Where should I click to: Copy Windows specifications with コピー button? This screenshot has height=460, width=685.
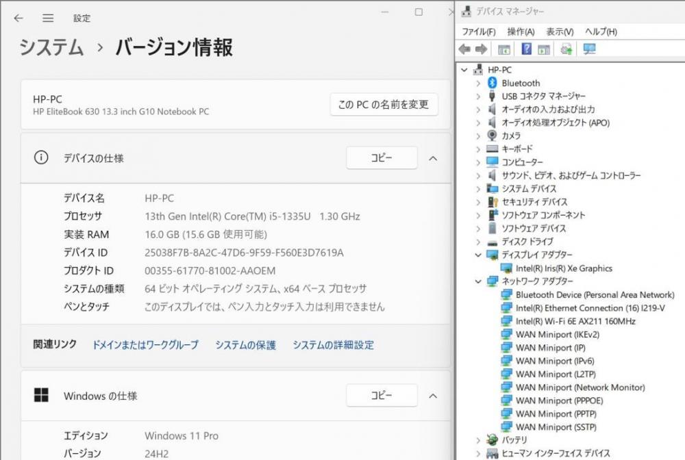click(382, 396)
